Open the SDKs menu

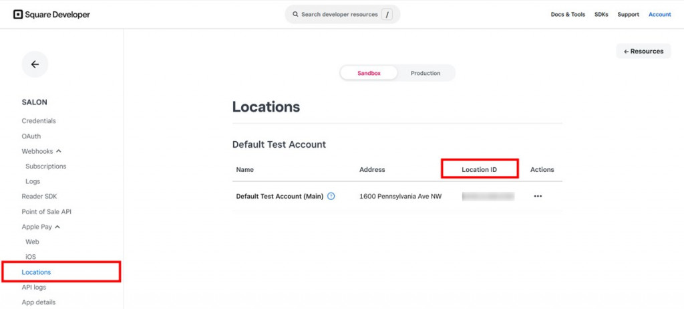click(601, 14)
